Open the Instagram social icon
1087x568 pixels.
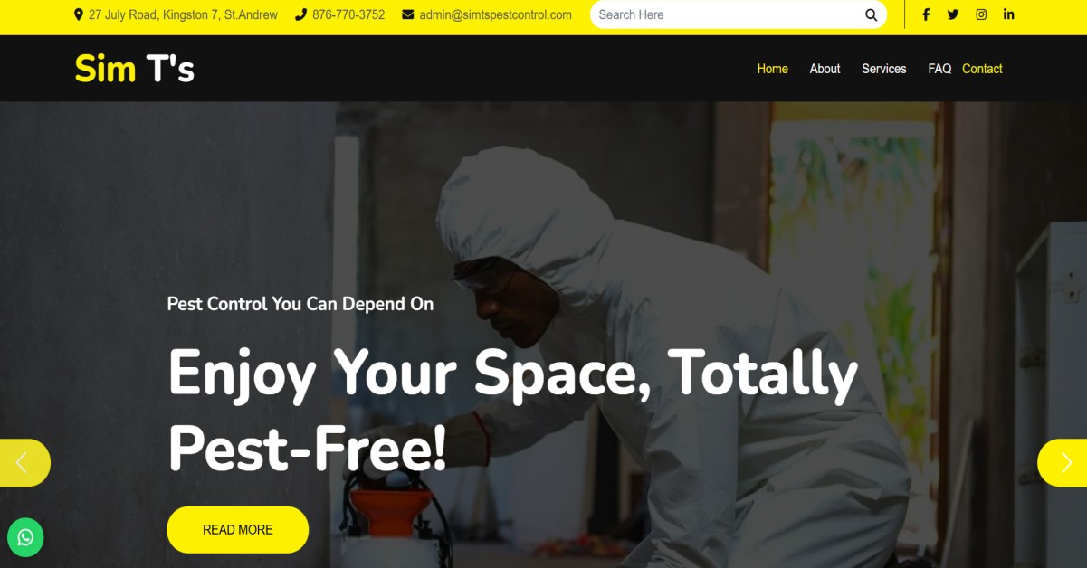pyautogui.click(x=981, y=14)
